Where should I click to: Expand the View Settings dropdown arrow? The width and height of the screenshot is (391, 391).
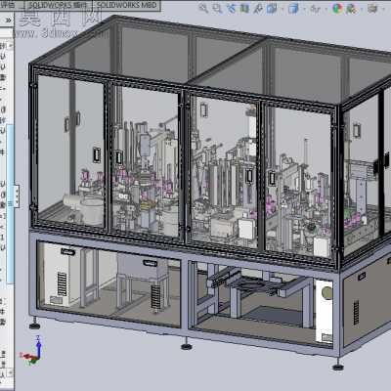(x=383, y=9)
